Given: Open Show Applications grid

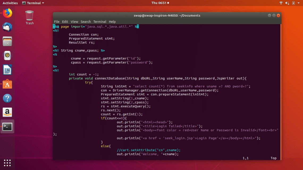Looking at the screenshot, I should (7, 163).
